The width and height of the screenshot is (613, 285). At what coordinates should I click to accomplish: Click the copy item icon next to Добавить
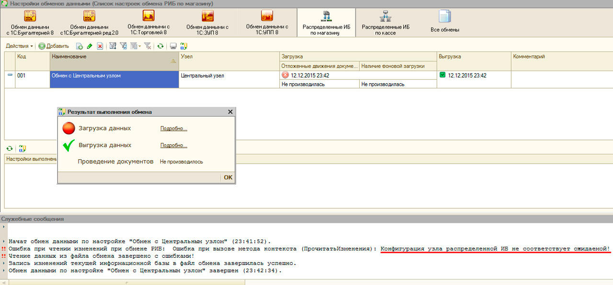[79, 46]
